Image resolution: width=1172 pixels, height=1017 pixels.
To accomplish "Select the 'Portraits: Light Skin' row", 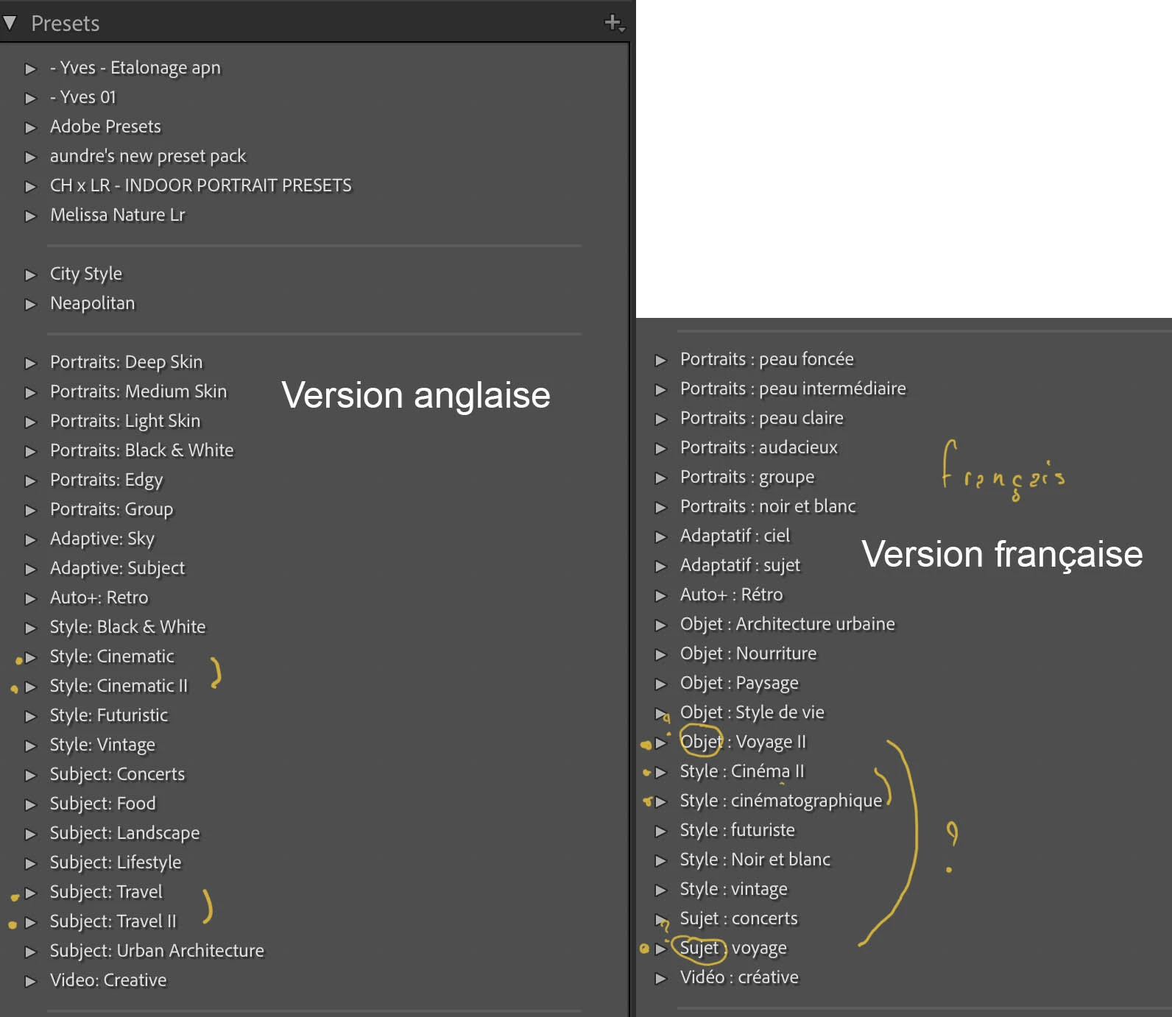I will coord(125,421).
